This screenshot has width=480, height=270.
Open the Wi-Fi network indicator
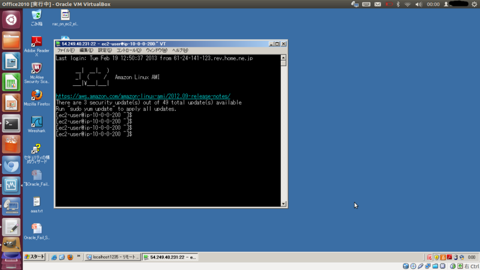pyautogui.click(x=407, y=4)
